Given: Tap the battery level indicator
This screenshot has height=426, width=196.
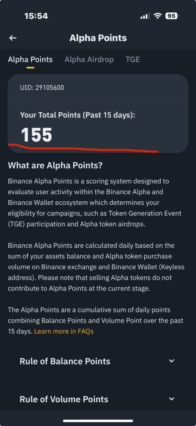Looking at the screenshot, I should pyautogui.click(x=171, y=16).
